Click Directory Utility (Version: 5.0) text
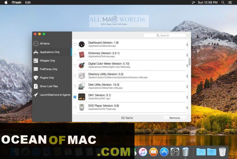Image resolution: width=237 pixels, height=159 pixels. (106, 74)
